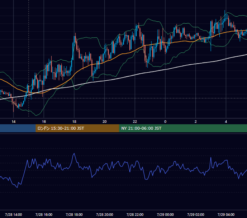The height and width of the screenshot is (218, 247).
Task: Click the 16 hour axis label
Action: click(x=44, y=122)
